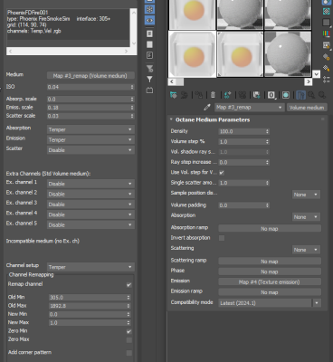Click the sample slots horizontal scrollbar right arrow

tap(308, 81)
